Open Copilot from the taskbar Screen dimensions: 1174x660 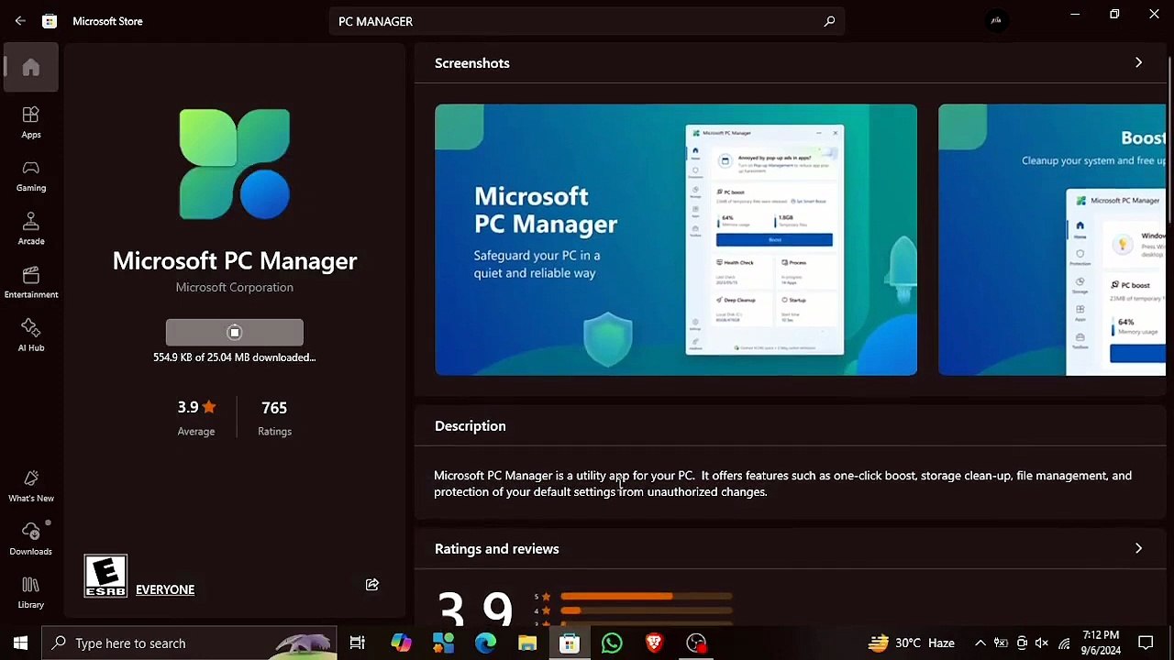[401, 643]
